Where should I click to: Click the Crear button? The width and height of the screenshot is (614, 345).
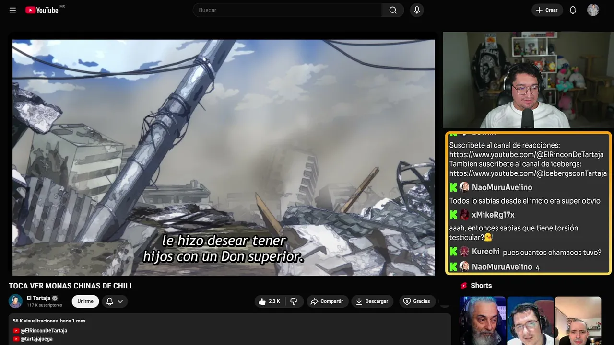(547, 10)
